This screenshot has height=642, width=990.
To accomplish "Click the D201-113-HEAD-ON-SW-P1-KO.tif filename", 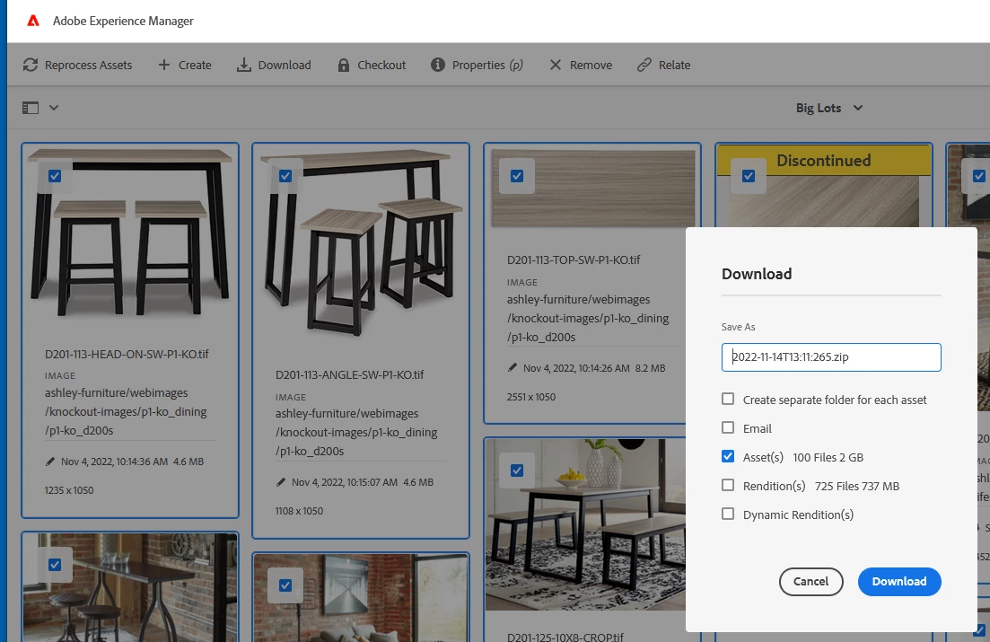I will pyautogui.click(x=127, y=354).
